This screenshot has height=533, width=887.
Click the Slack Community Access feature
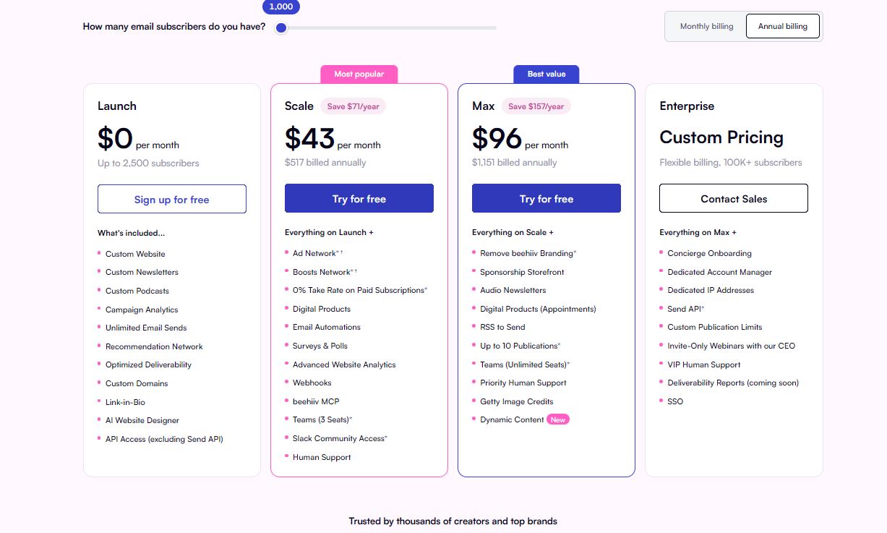[338, 438]
